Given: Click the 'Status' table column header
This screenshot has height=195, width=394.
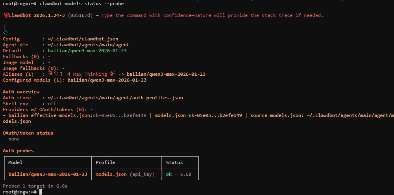Looking at the screenshot, I should (174, 162).
